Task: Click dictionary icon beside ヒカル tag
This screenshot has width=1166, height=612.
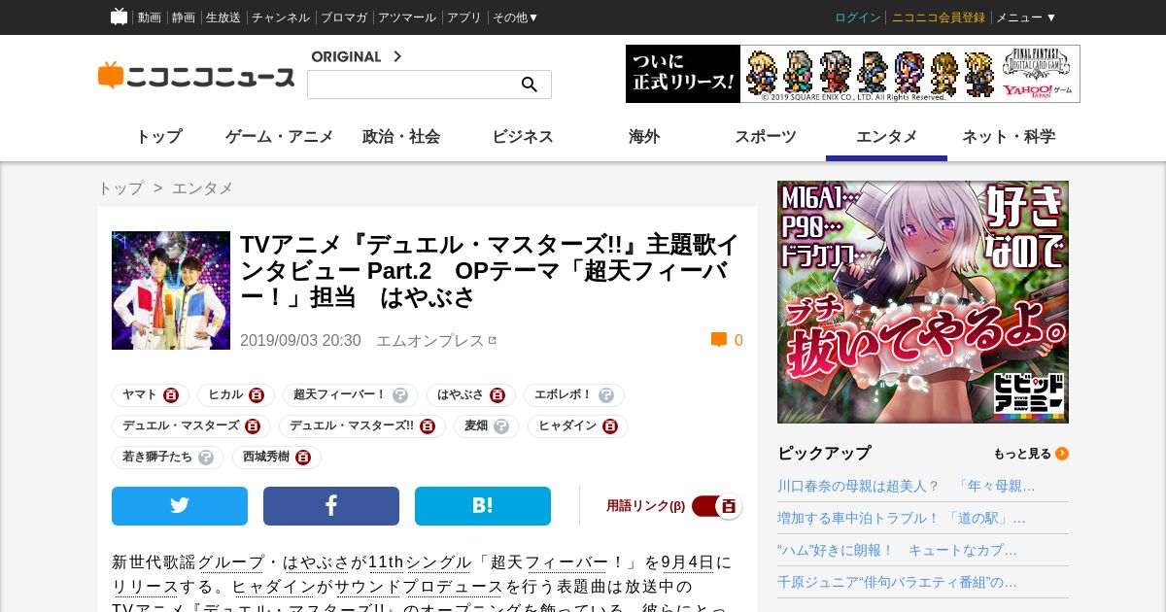Action: pos(257,395)
